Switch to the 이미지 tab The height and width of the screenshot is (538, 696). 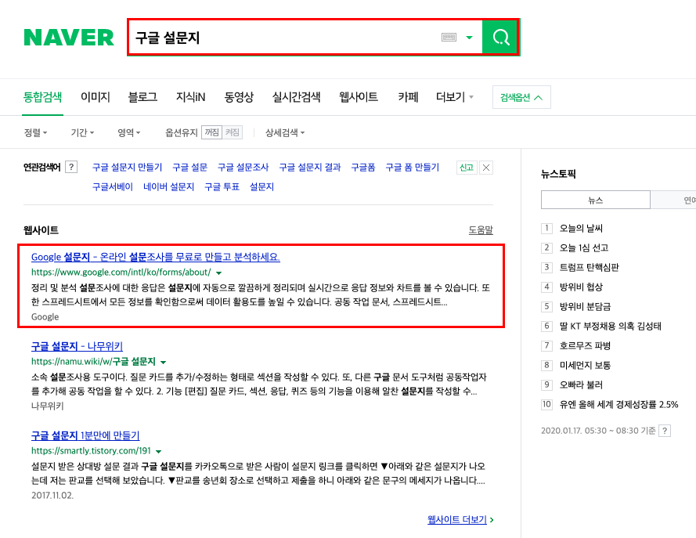point(95,97)
